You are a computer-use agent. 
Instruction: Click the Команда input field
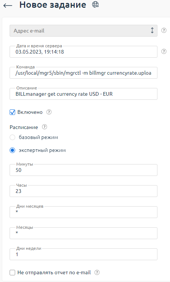pos(84,73)
